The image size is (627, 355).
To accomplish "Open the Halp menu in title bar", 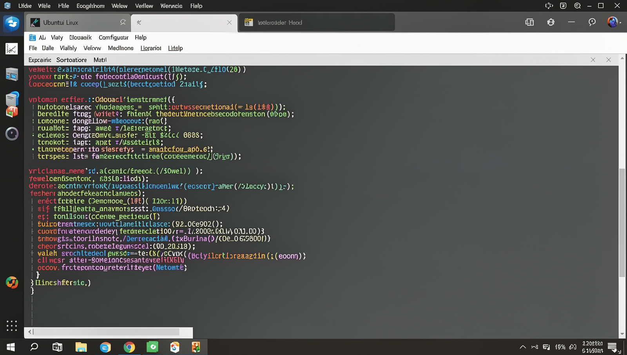I will click(196, 6).
